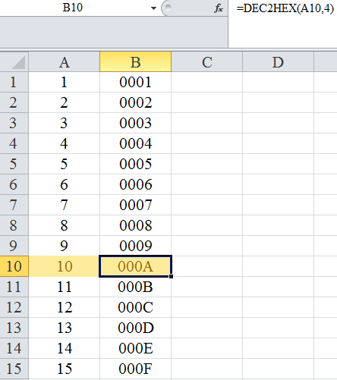Select row 9 header
Viewport: 337px width, 380px height.
click(14, 246)
